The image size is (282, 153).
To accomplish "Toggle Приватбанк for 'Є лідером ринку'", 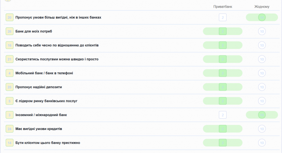I will [x=223, y=101].
